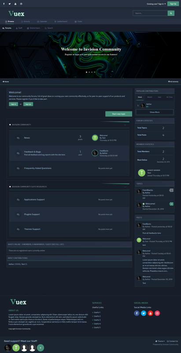The height and width of the screenshot is (353, 181).
Task: Open Home breadcrumb link
Action: [6, 82]
